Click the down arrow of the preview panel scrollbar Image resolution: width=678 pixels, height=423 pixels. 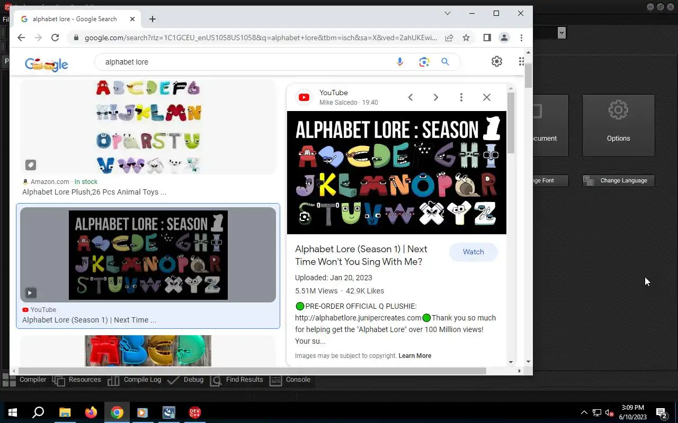511,362
